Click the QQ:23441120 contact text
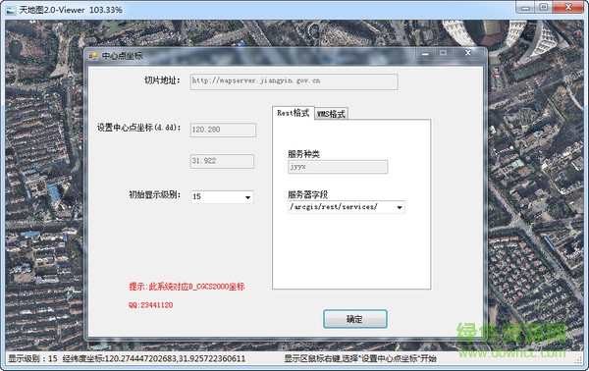The image size is (589, 371). click(x=150, y=305)
